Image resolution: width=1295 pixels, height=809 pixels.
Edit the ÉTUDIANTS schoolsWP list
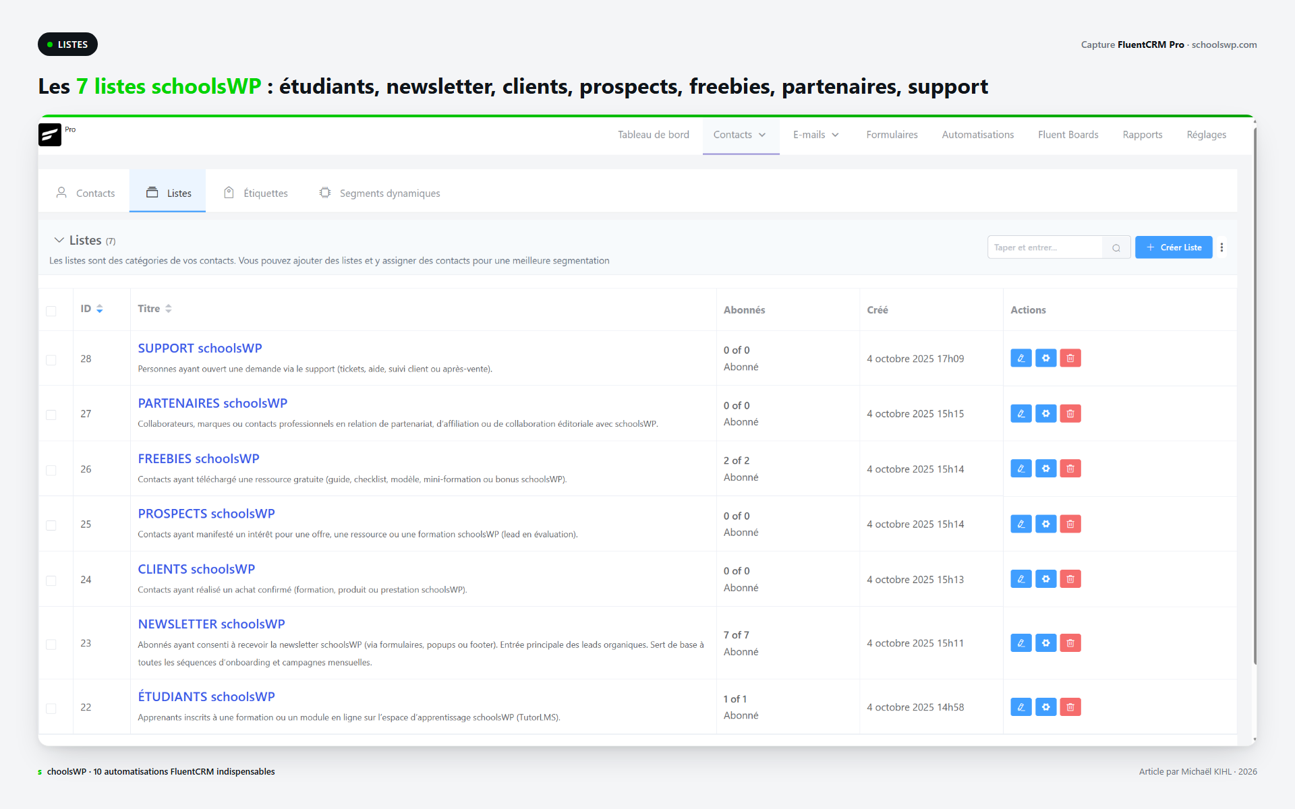[x=1021, y=707]
